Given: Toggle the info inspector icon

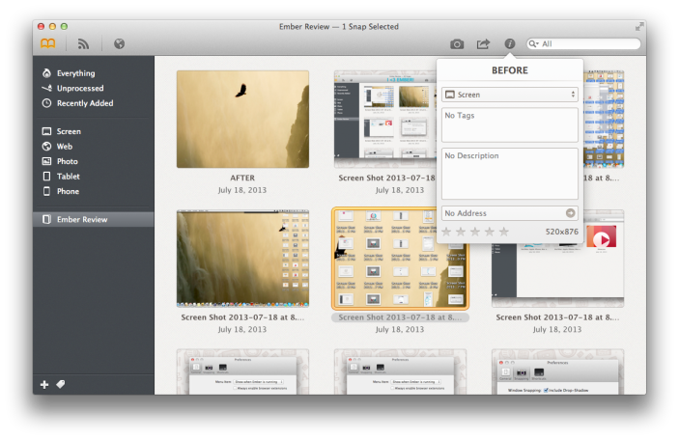Looking at the screenshot, I should pos(510,43).
